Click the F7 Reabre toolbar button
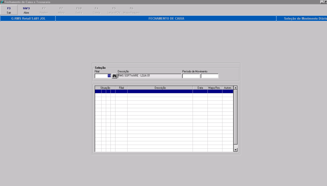This screenshot has height=186, width=327. tap(44, 10)
